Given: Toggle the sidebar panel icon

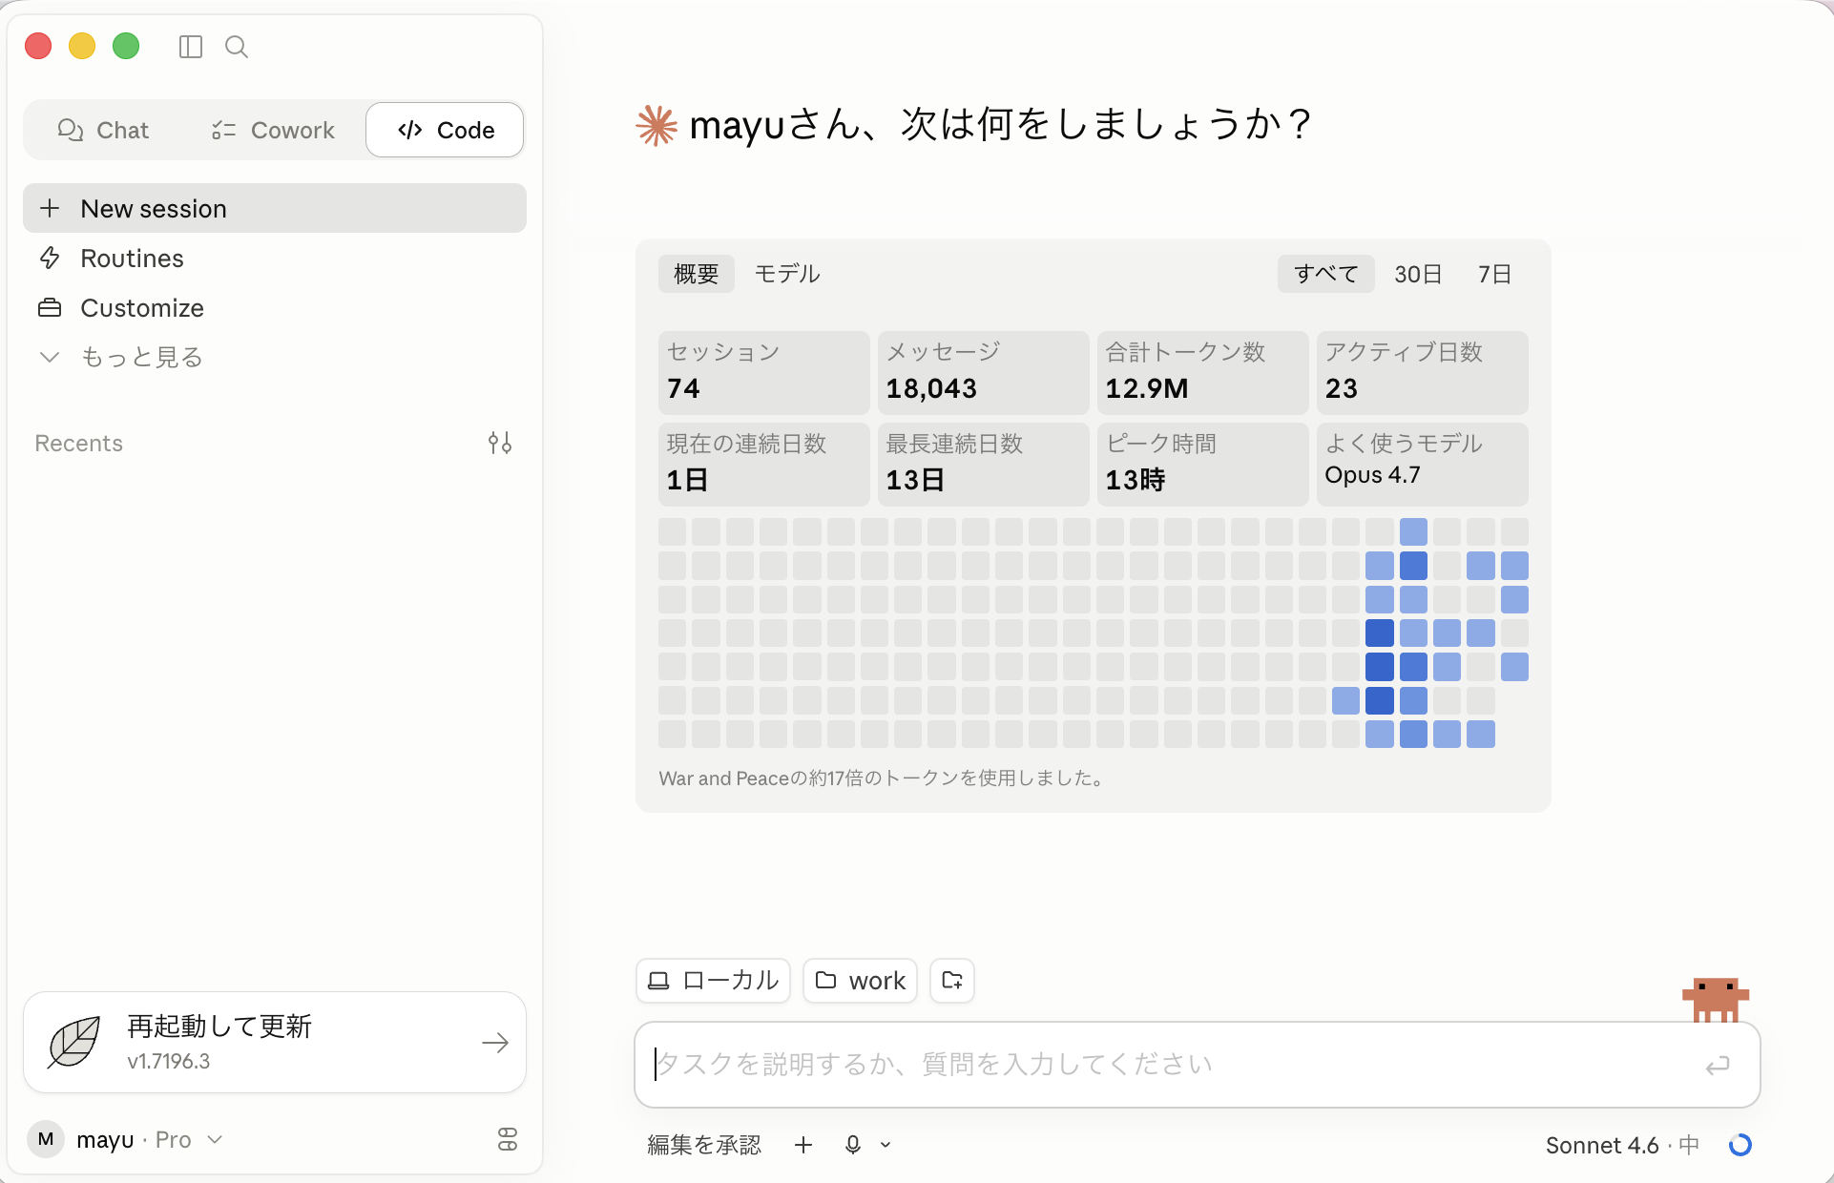Looking at the screenshot, I should click(x=191, y=47).
